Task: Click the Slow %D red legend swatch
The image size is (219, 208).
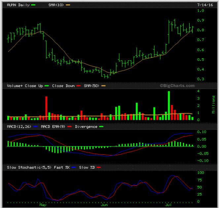Action: [98, 168]
